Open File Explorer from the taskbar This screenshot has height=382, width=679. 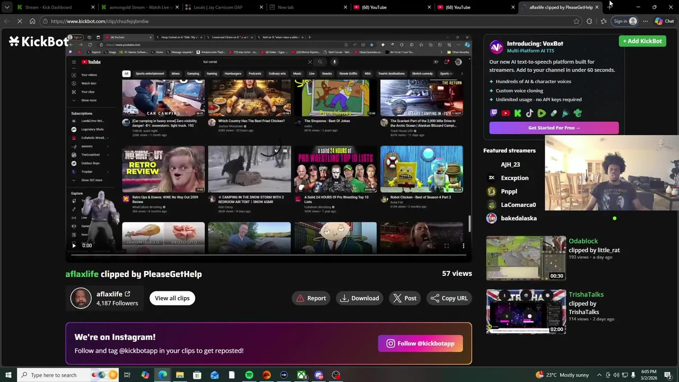(x=180, y=375)
